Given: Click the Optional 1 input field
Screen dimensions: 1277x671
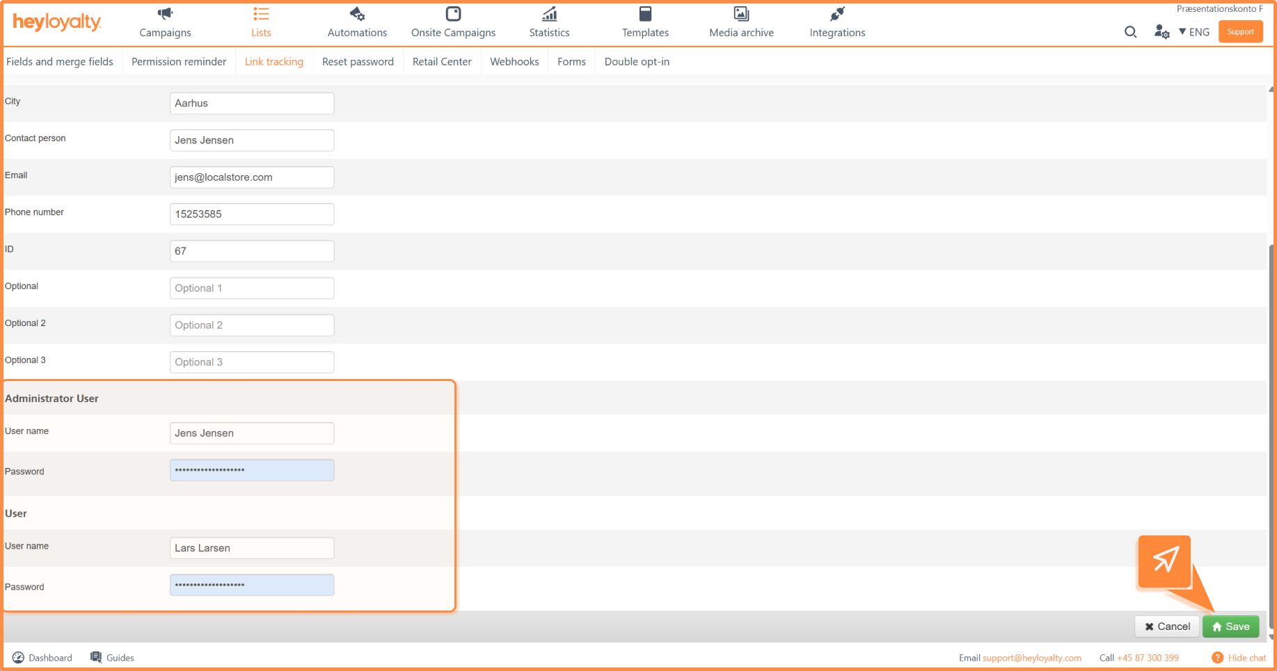Looking at the screenshot, I should pos(252,288).
